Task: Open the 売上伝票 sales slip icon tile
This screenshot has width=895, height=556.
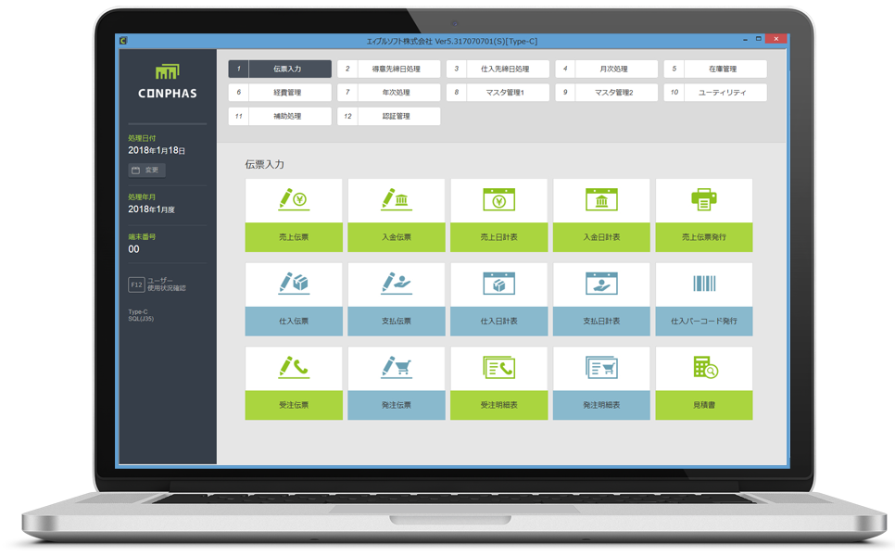Action: (x=294, y=201)
